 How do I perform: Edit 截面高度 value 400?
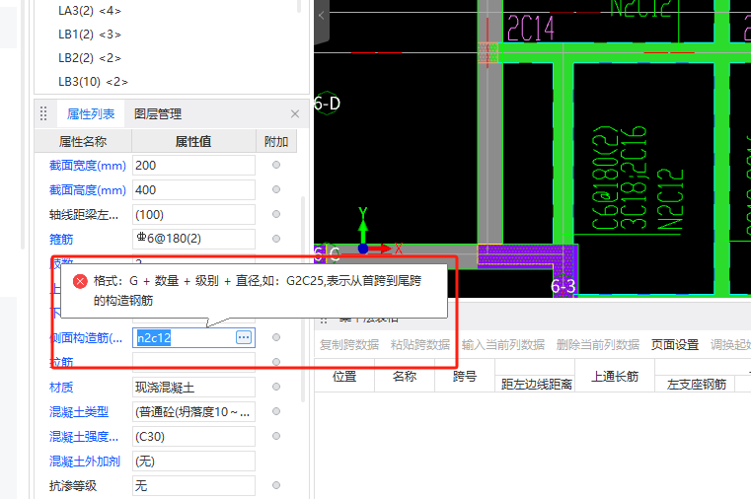pyautogui.click(x=193, y=190)
